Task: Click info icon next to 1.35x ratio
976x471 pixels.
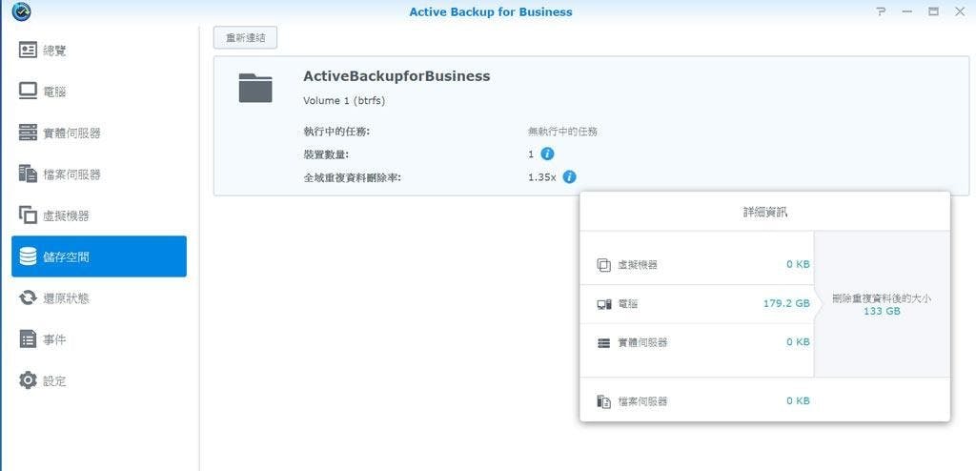Action: (x=569, y=177)
